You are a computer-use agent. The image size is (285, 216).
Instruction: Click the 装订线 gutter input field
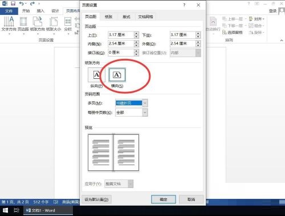pos(121,53)
